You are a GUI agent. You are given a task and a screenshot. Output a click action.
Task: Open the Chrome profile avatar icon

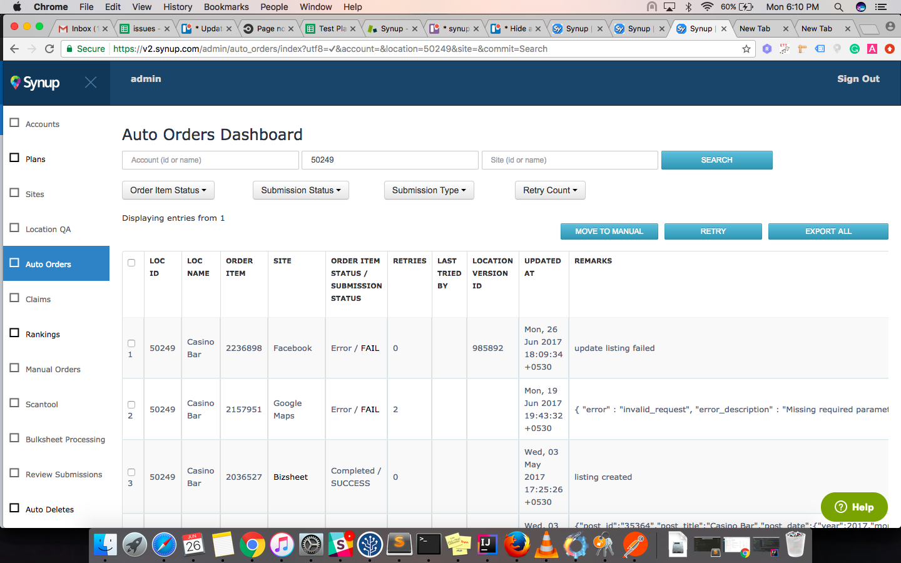click(890, 27)
